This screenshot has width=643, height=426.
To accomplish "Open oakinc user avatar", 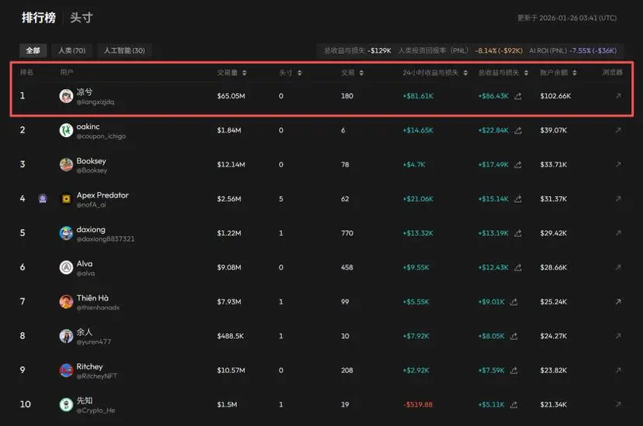I will click(66, 130).
